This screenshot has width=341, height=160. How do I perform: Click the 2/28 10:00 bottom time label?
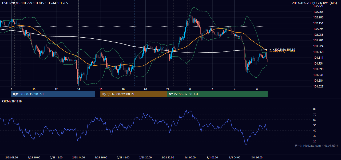coord(34,157)
